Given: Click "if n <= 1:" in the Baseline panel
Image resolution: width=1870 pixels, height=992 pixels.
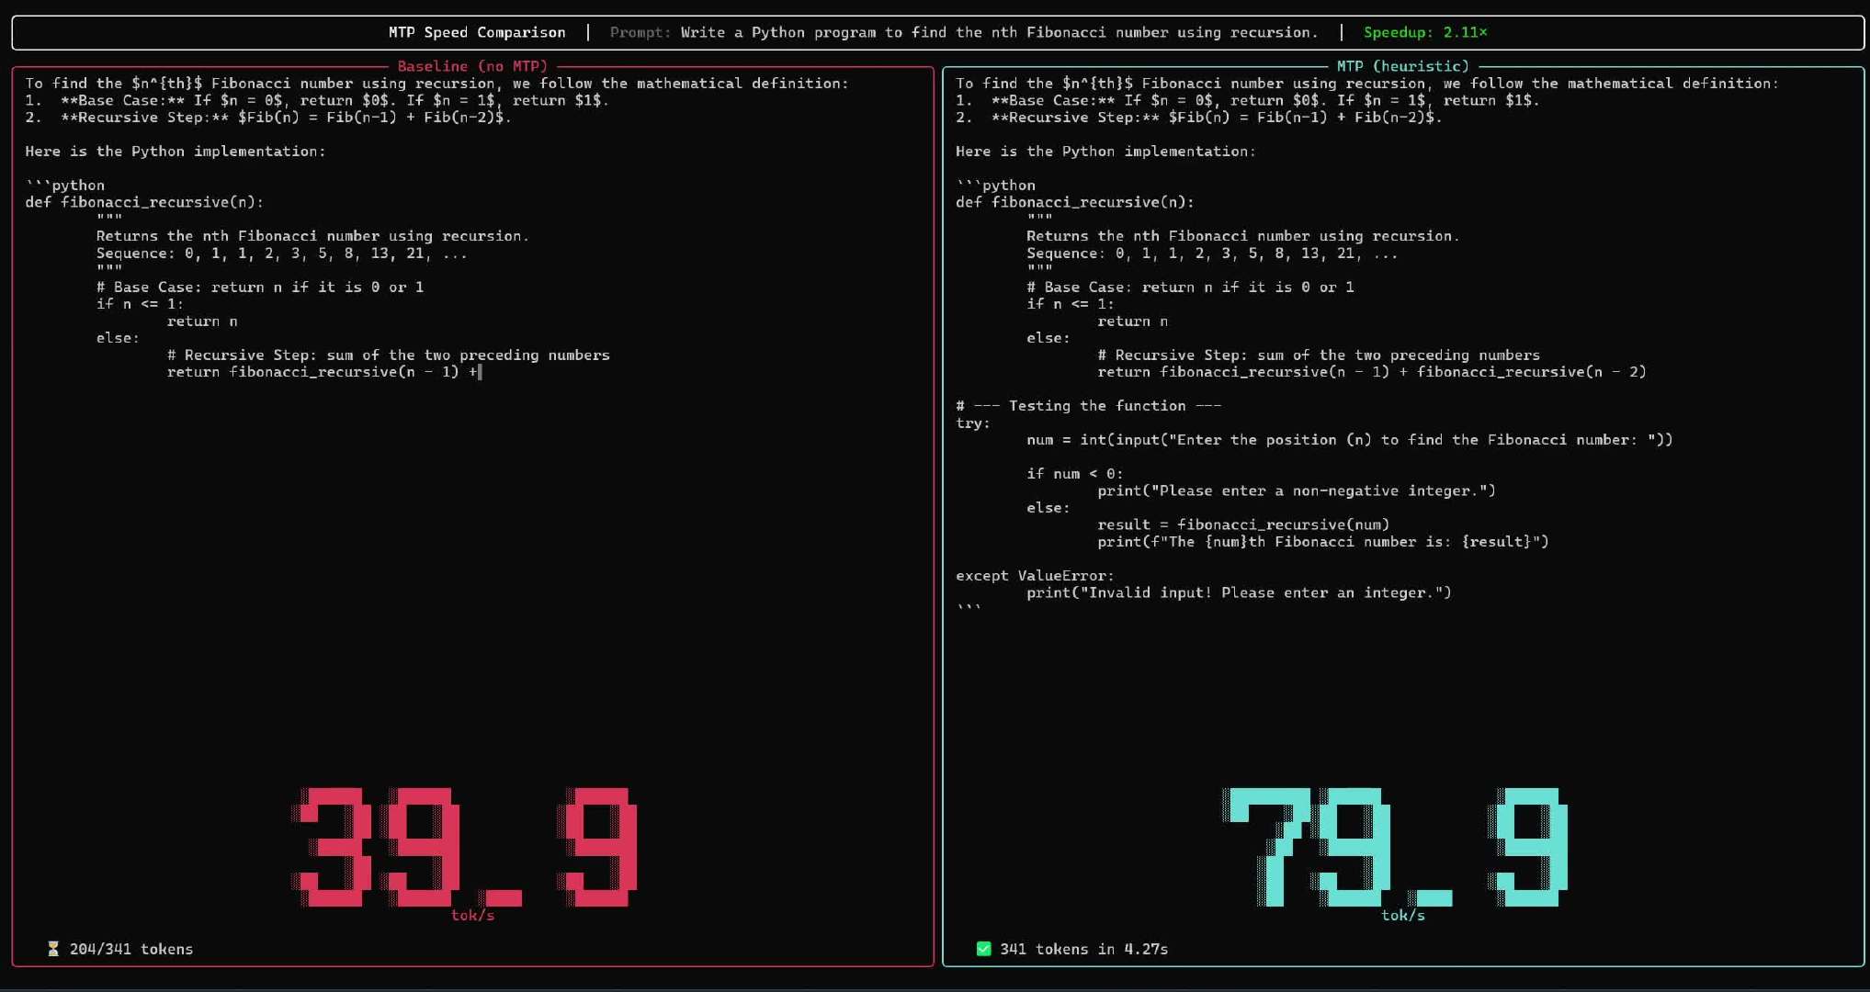Looking at the screenshot, I should pyautogui.click(x=140, y=304).
